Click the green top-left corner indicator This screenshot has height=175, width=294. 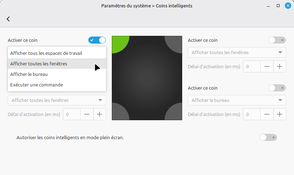pyautogui.click(x=120, y=44)
